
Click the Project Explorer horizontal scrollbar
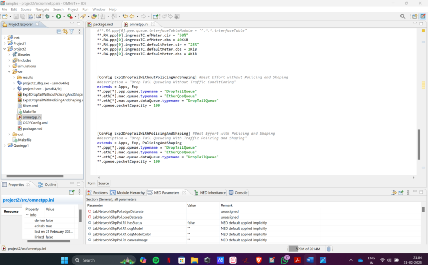point(35,176)
